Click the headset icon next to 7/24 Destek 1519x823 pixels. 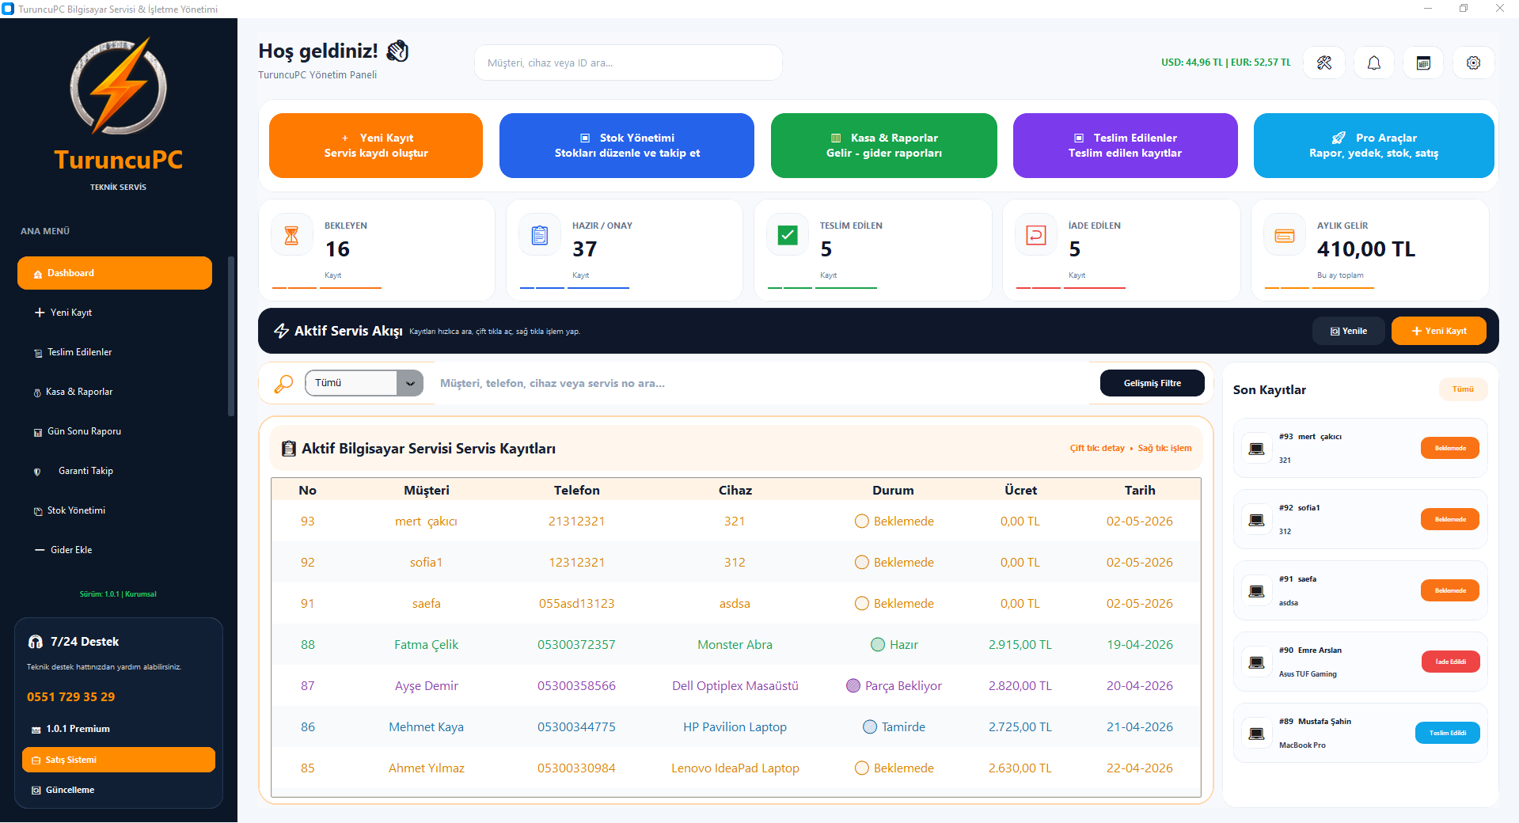tap(36, 642)
